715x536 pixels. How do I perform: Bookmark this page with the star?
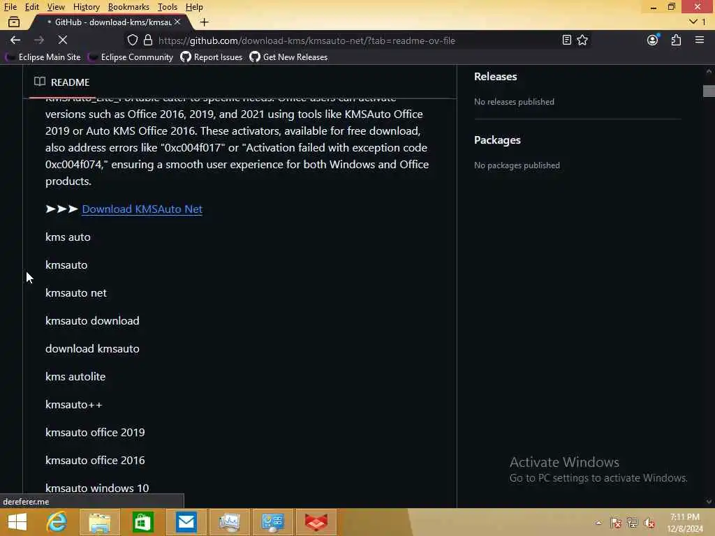tap(582, 40)
